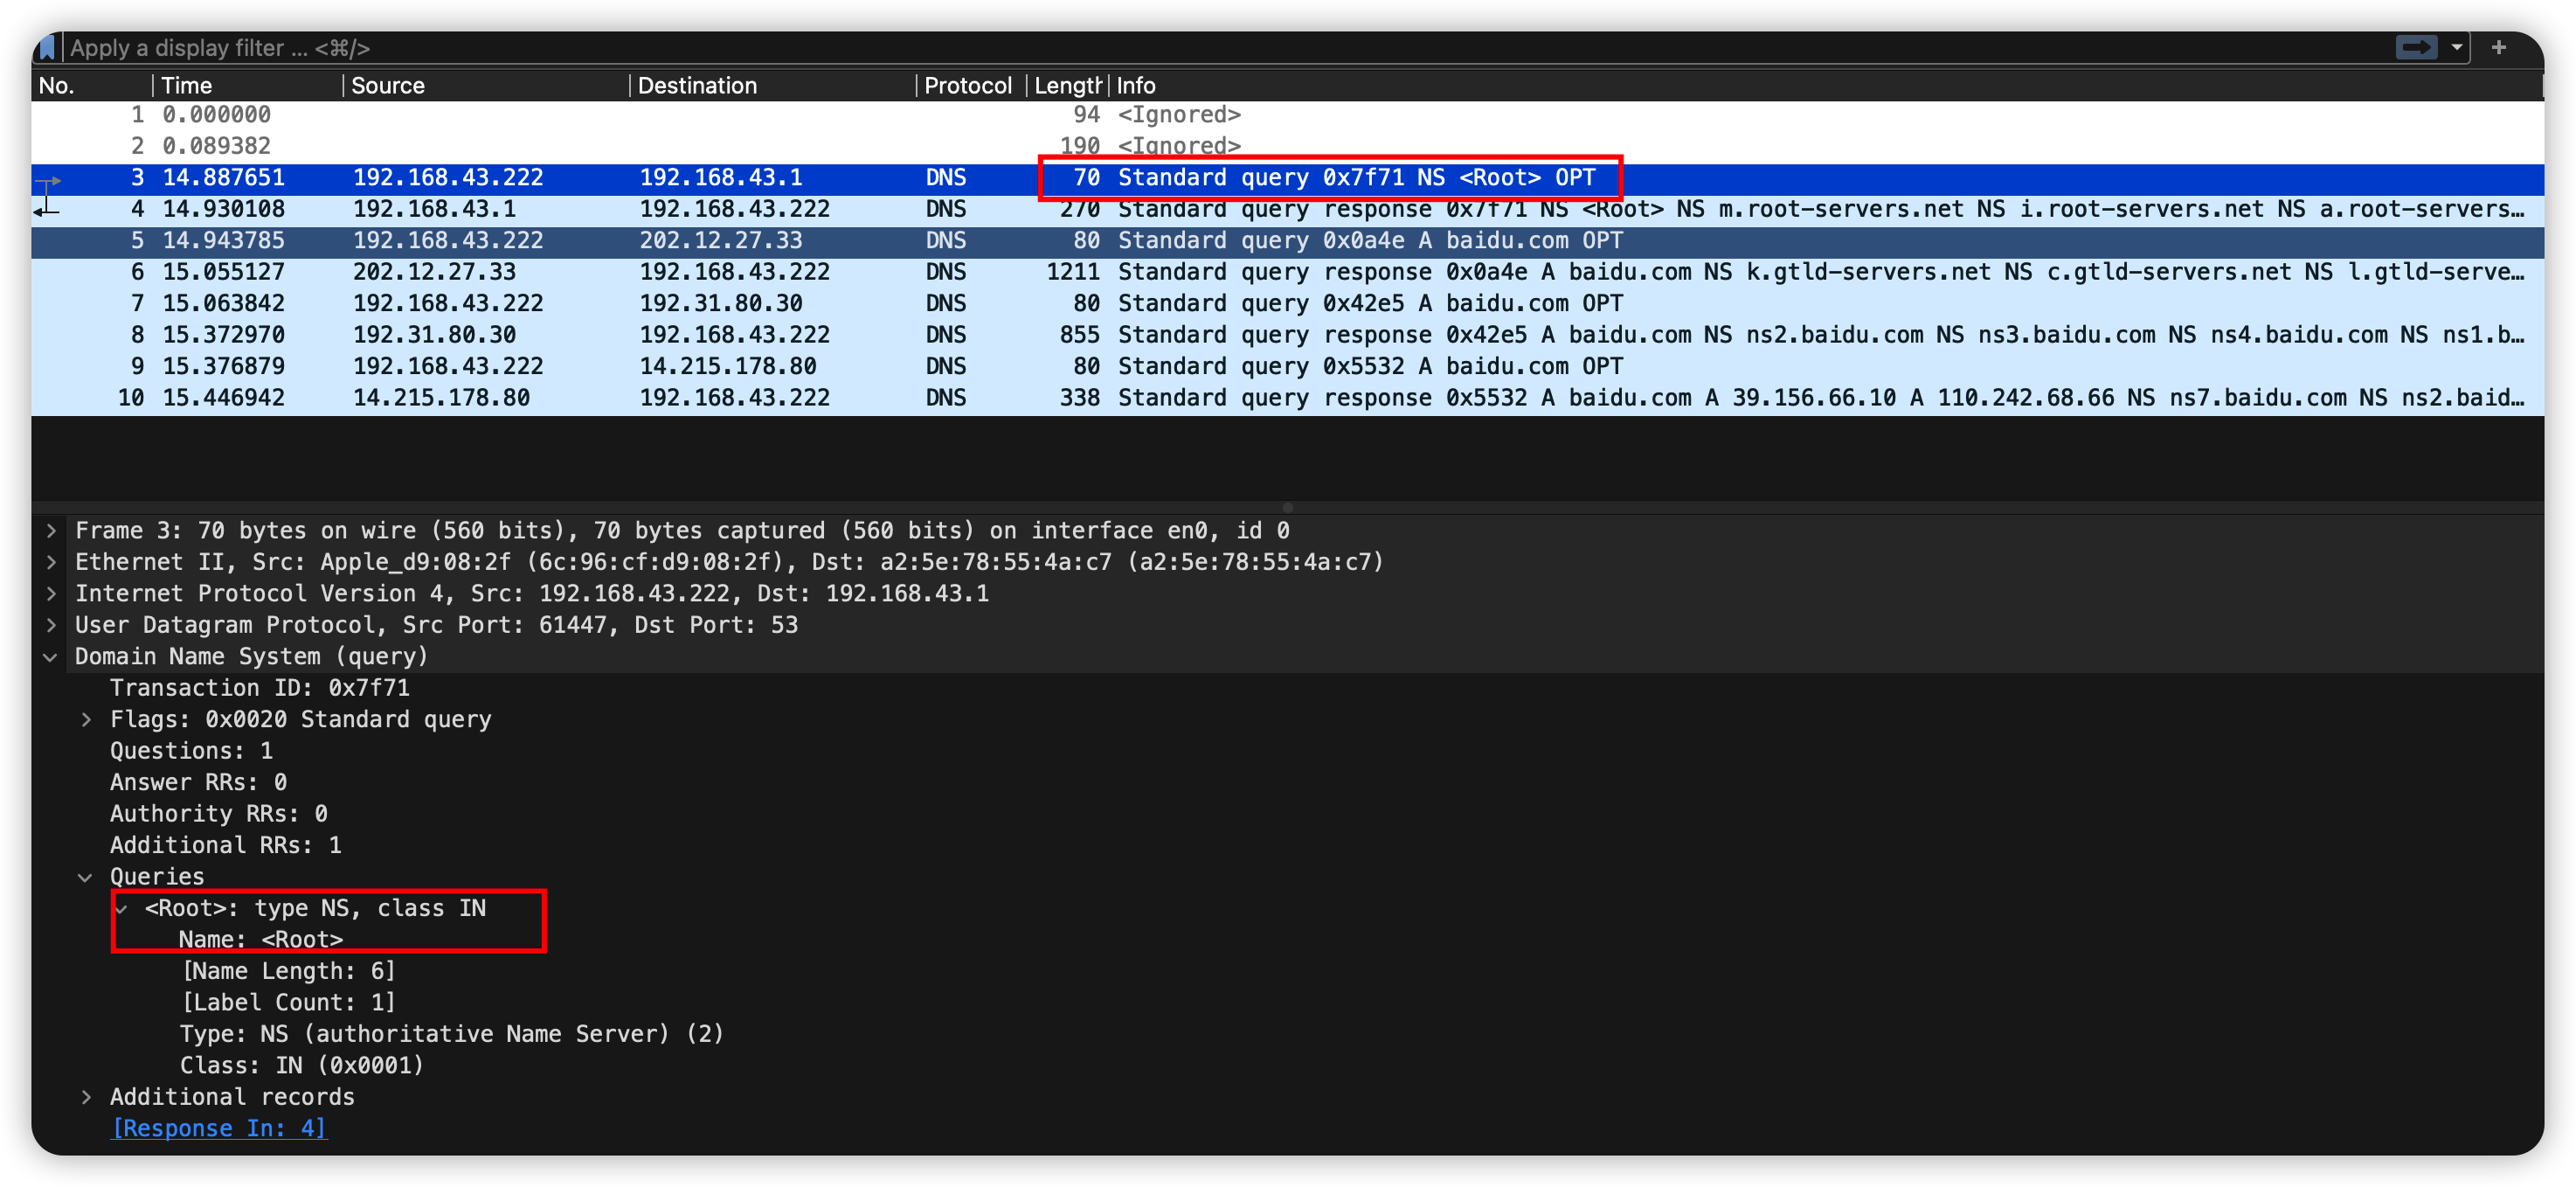Sort packets by Time column header

coord(187,86)
